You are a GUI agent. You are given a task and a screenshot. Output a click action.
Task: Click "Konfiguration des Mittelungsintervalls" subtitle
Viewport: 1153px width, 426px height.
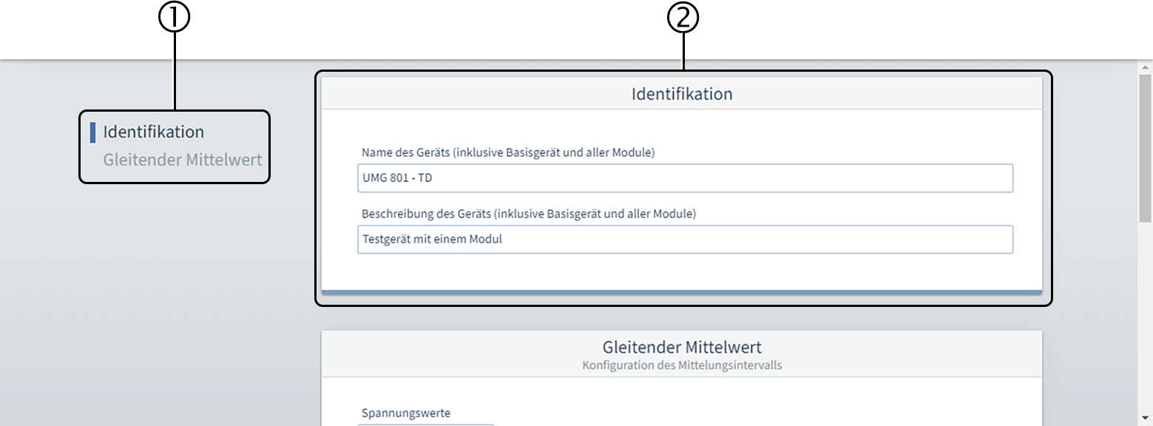[681, 365]
